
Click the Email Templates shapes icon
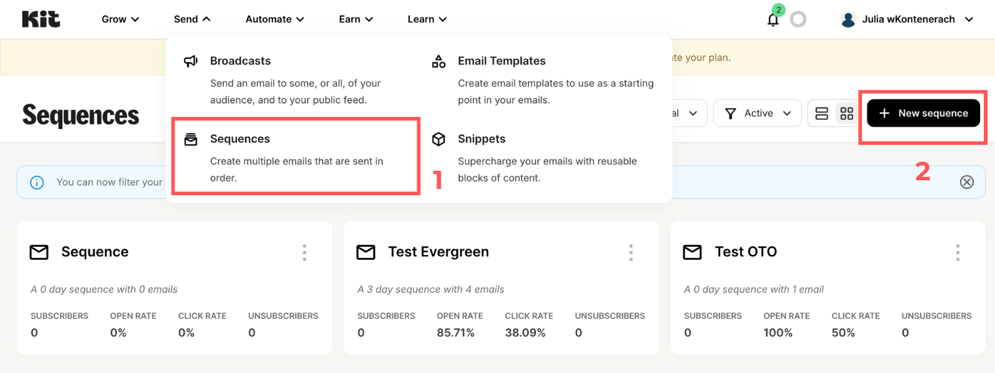(x=439, y=61)
